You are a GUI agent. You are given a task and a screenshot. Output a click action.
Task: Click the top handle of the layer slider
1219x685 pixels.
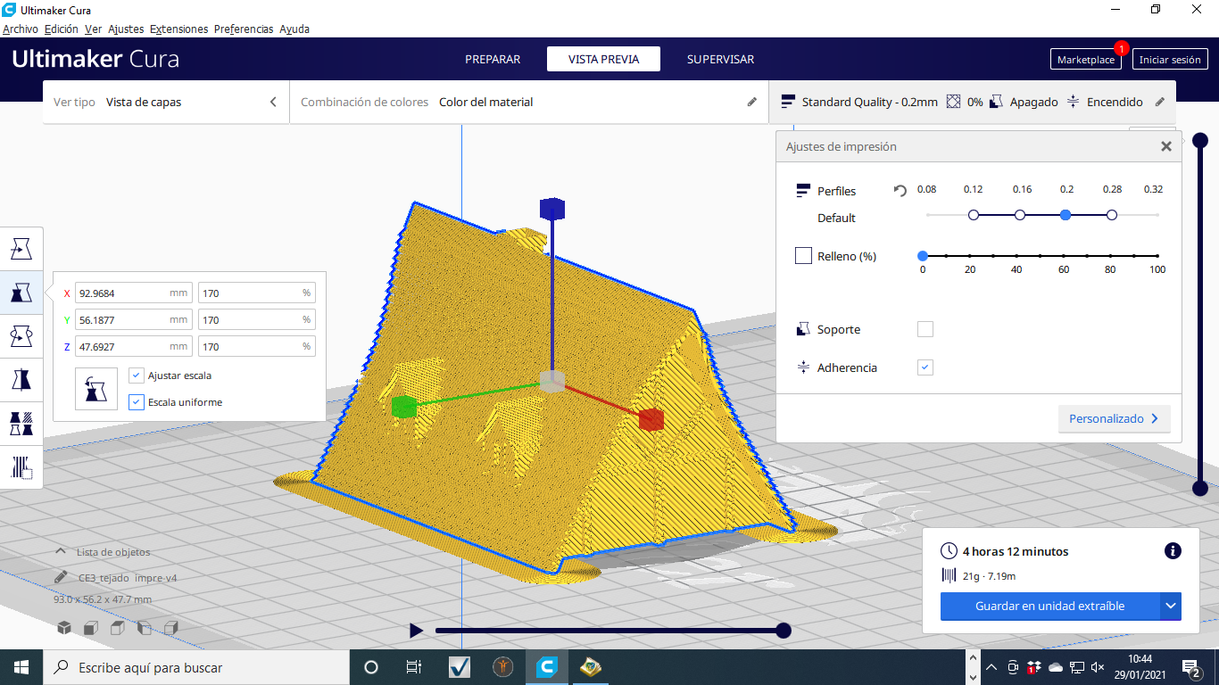point(1200,140)
